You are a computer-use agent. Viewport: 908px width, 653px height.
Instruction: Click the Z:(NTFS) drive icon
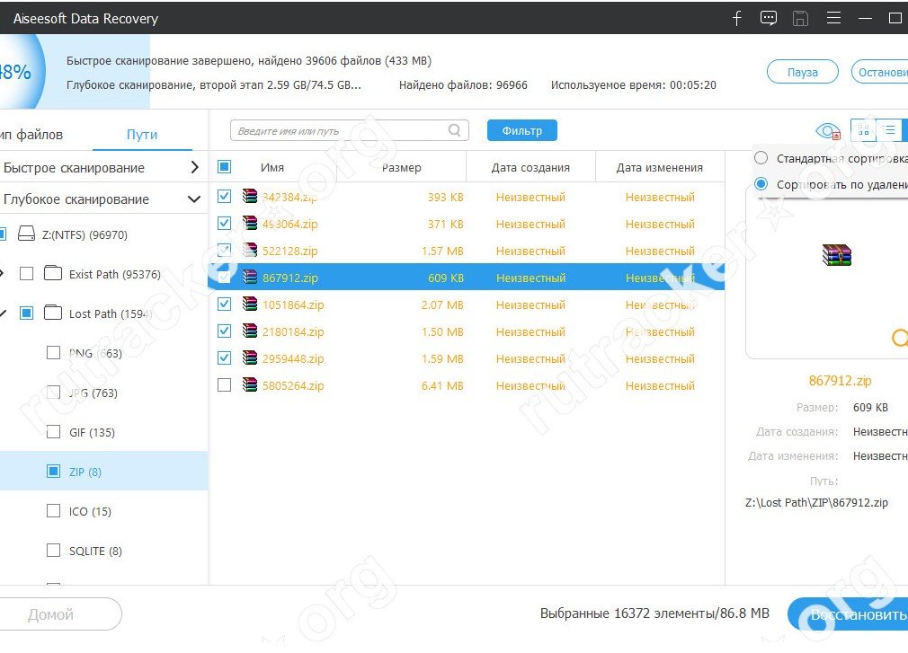26,234
